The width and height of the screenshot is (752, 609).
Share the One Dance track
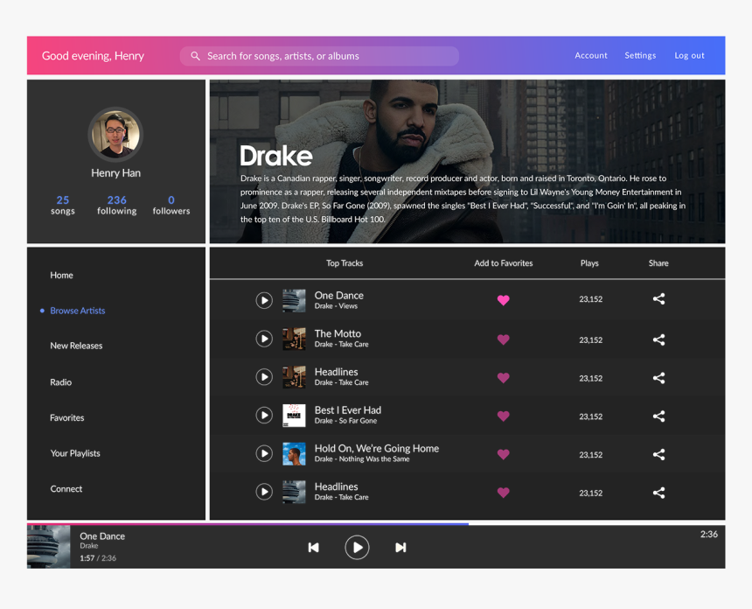click(658, 299)
